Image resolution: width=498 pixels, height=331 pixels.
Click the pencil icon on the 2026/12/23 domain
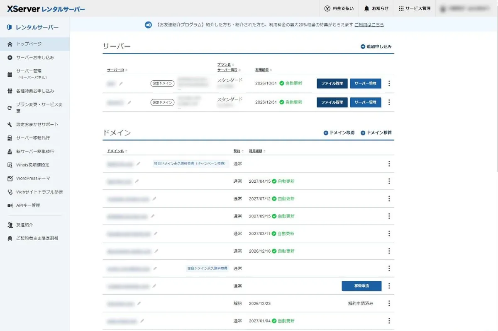139,303
